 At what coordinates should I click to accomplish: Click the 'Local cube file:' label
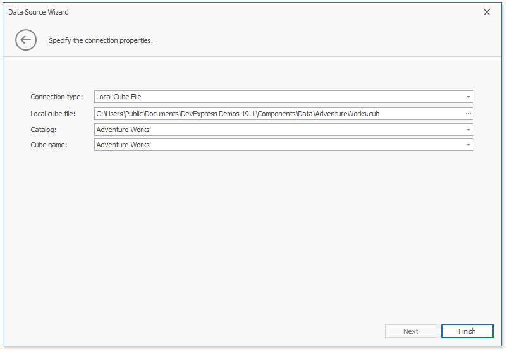[52, 114]
